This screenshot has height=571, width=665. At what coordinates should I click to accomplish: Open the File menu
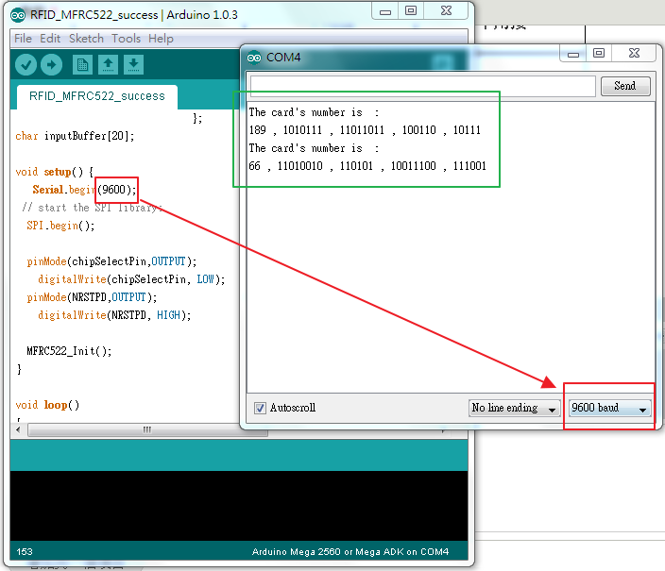(23, 39)
